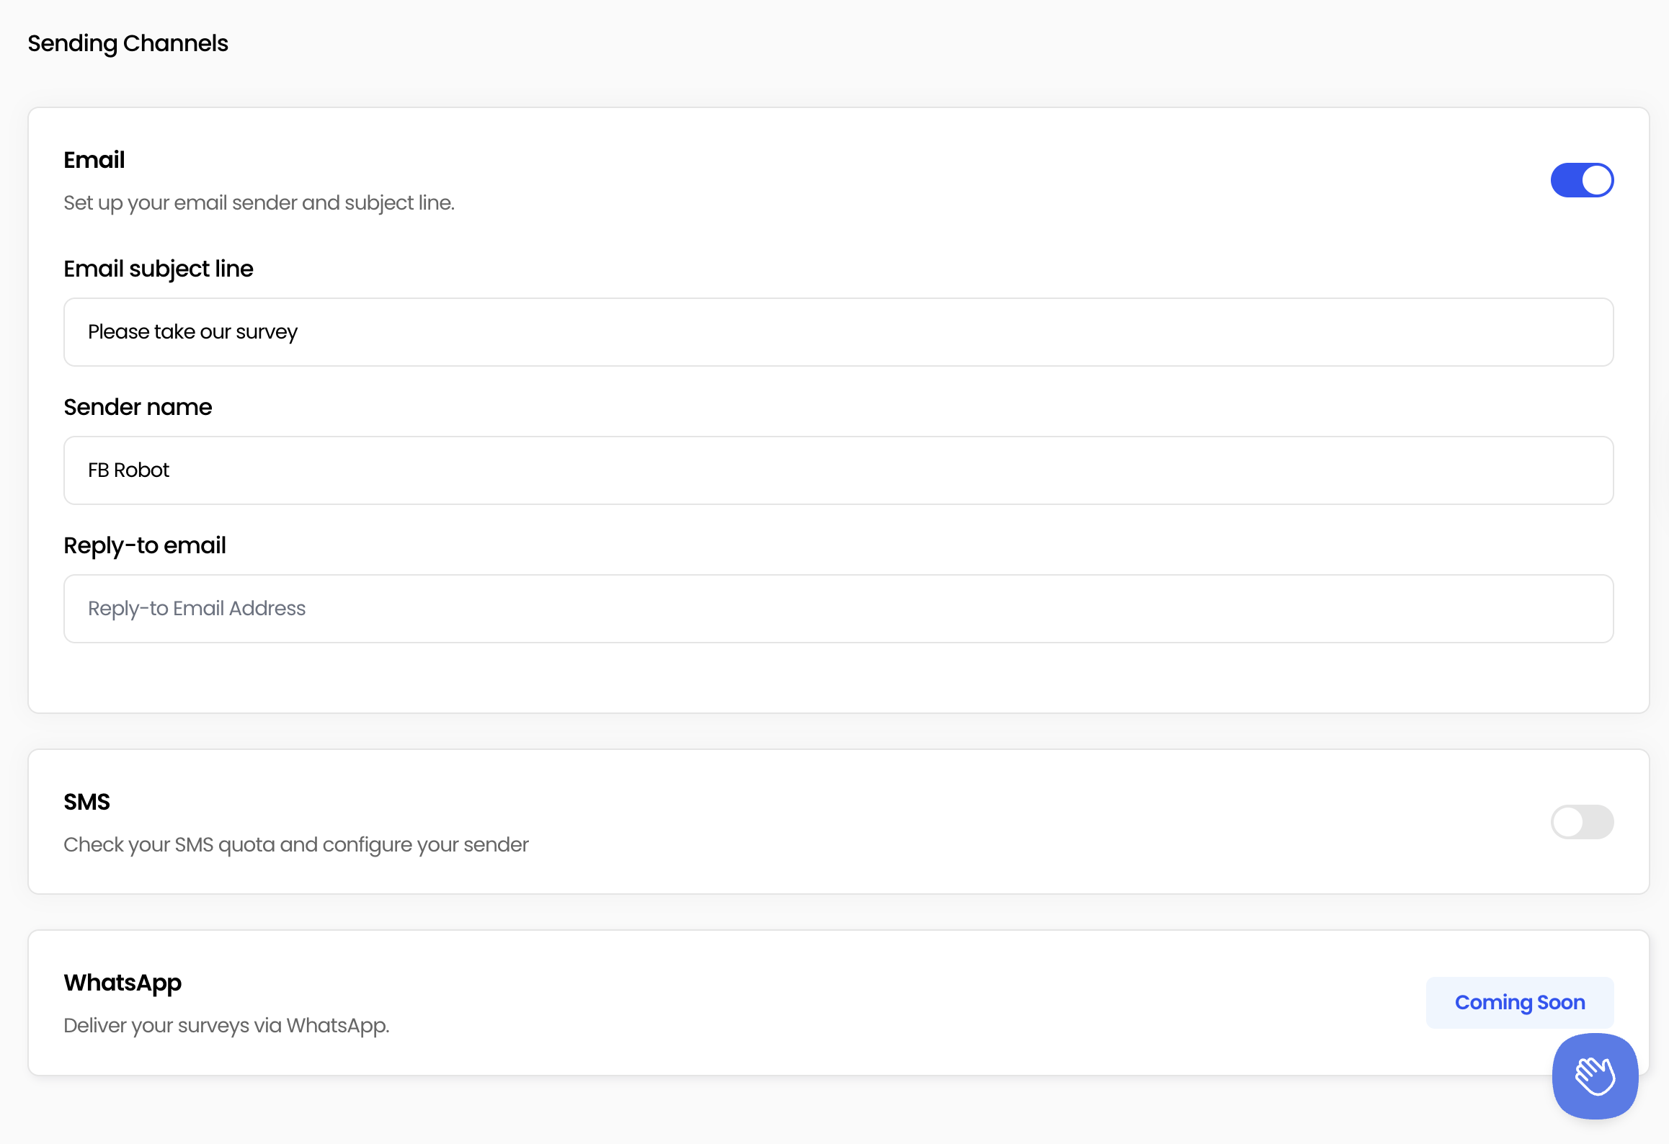Screen dimensions: 1669x1144
Task: Click the WhatsApp channel card
Action: 834,1002
